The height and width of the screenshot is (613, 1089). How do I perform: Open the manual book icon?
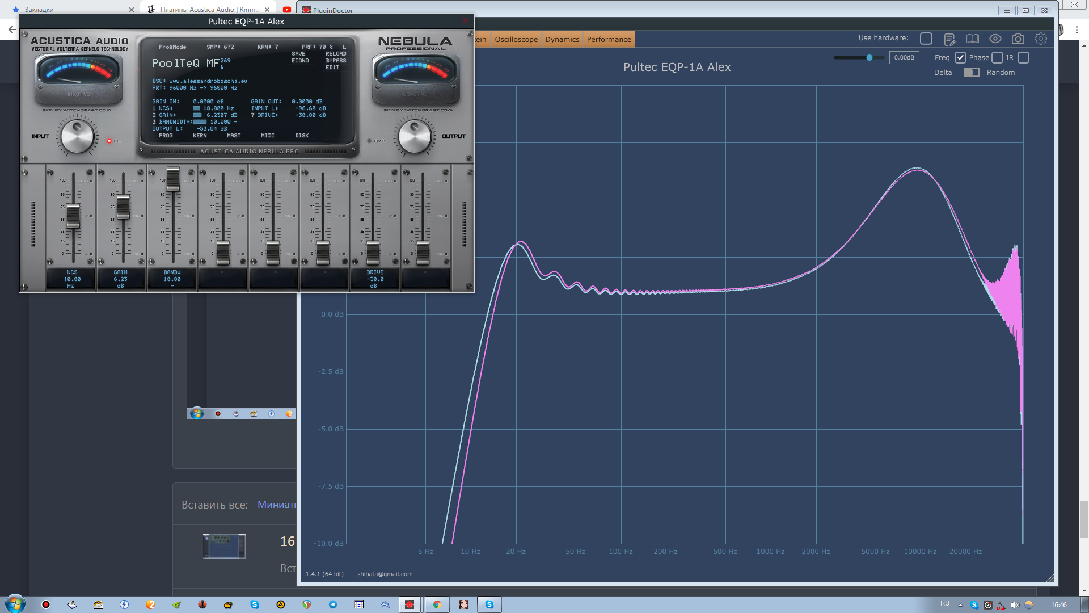coord(973,39)
